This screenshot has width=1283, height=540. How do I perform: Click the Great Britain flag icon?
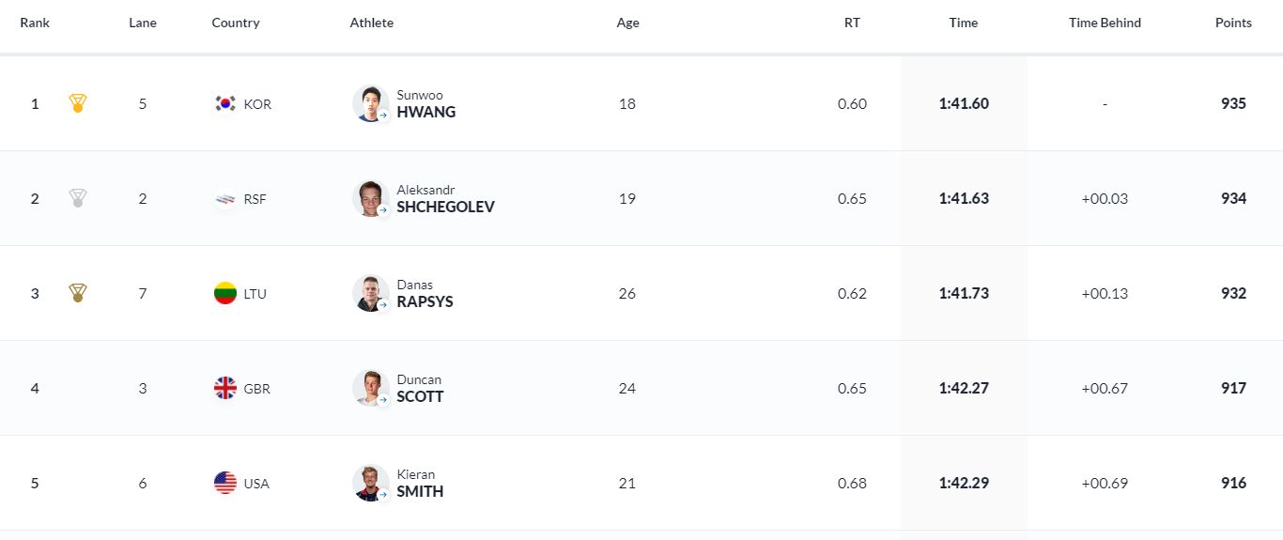pyautogui.click(x=225, y=388)
